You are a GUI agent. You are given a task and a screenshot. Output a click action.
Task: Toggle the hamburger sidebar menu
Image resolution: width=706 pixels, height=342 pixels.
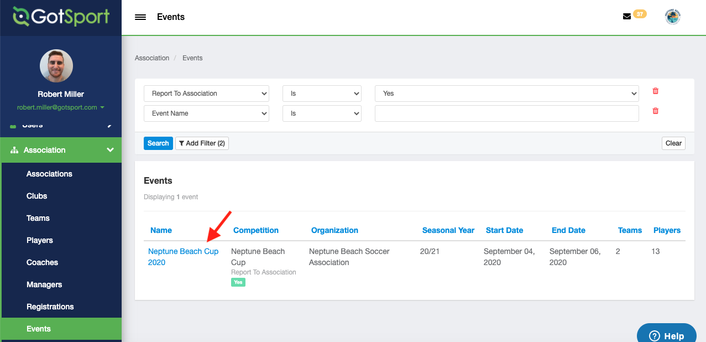click(140, 17)
